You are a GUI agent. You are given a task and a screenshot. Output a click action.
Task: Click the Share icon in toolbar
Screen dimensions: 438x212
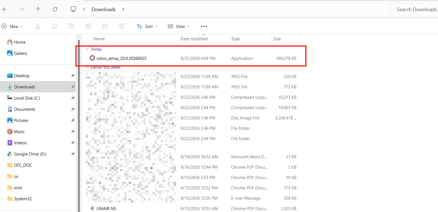[105, 26]
